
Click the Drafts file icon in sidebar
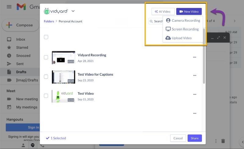point(9,72)
